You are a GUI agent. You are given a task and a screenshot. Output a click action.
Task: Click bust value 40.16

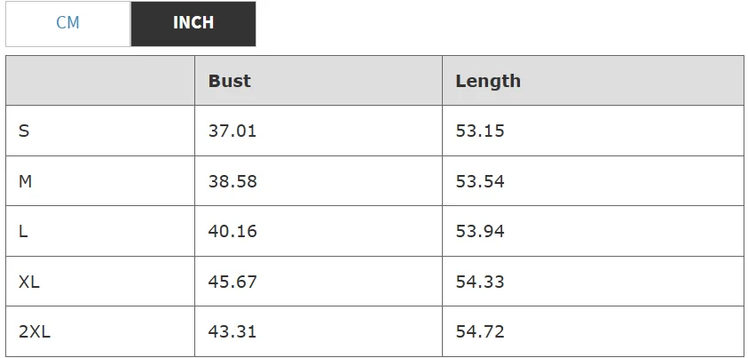[232, 231]
